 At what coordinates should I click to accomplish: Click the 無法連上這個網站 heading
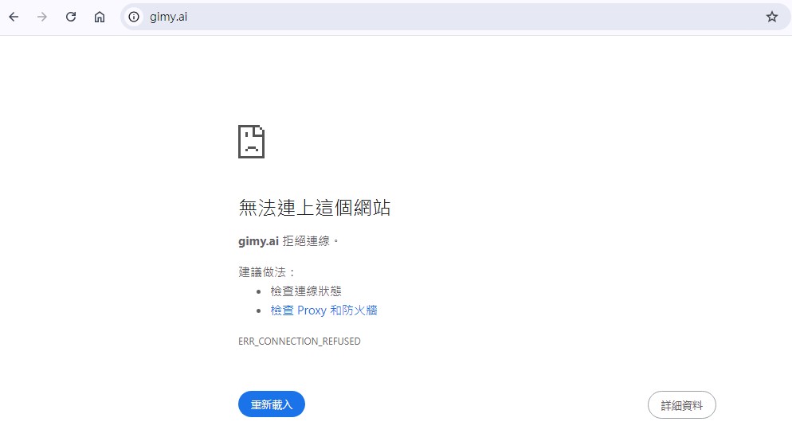pyautogui.click(x=314, y=209)
